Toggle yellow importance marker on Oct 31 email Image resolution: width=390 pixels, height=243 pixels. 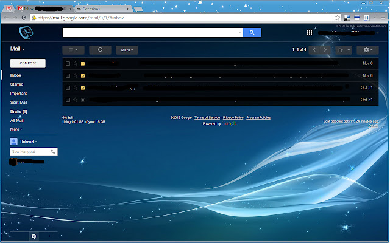tap(83, 87)
